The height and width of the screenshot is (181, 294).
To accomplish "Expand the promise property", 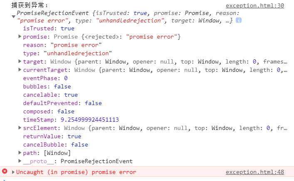I will click(20, 36).
